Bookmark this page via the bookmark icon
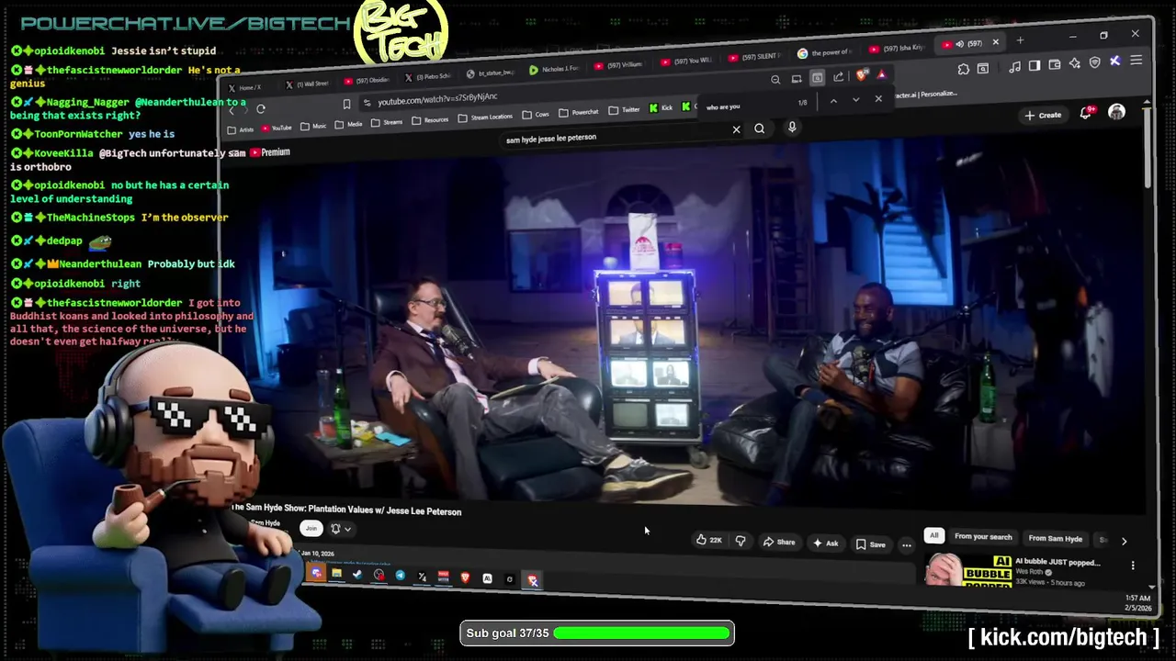 346,104
